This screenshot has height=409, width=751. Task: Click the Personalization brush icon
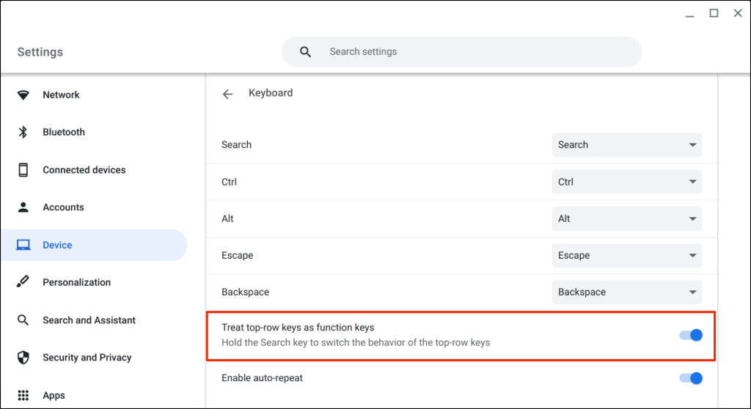click(23, 282)
